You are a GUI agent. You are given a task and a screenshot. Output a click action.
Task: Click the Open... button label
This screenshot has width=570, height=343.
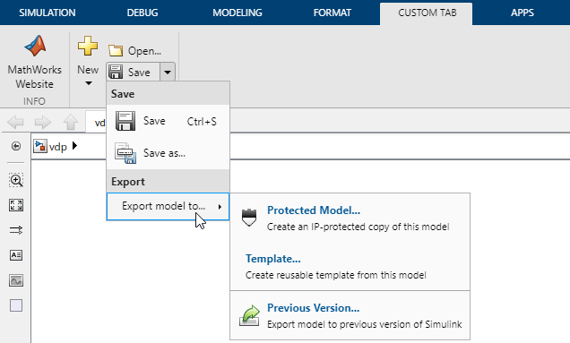(x=144, y=51)
